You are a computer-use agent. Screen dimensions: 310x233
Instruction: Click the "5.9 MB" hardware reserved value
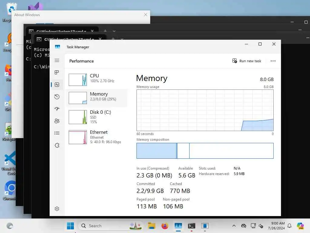[239, 174]
